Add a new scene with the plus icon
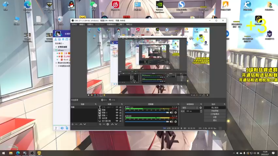The height and width of the screenshot is (156, 278). tap(73, 124)
